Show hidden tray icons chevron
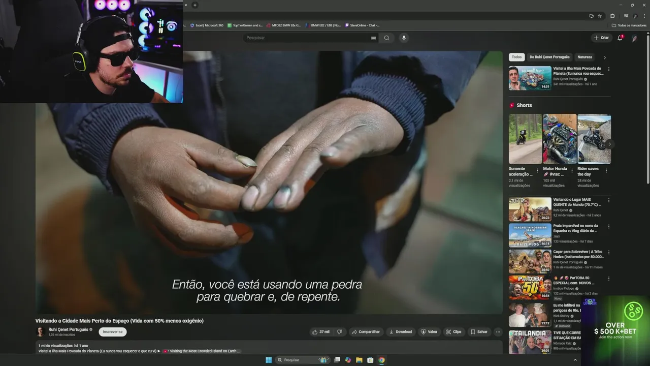650x366 pixels. [x=575, y=360]
